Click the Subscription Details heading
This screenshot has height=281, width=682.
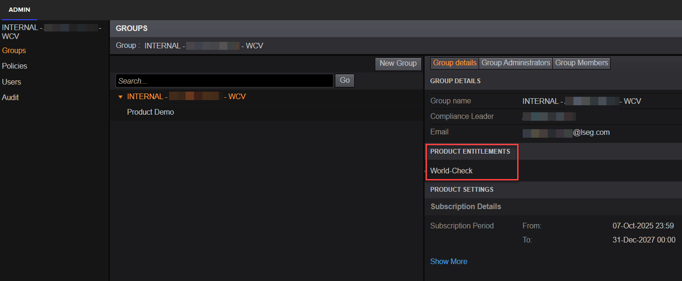465,206
